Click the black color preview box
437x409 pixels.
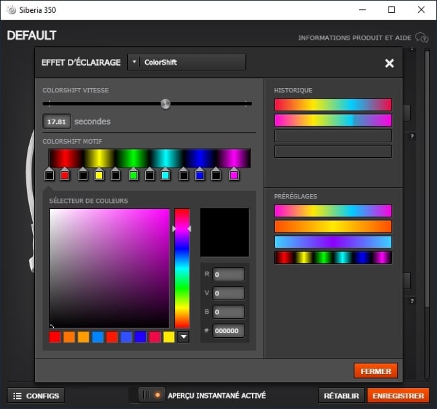pos(225,232)
